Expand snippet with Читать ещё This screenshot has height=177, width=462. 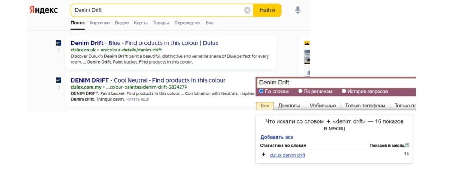pyautogui.click(x=137, y=99)
